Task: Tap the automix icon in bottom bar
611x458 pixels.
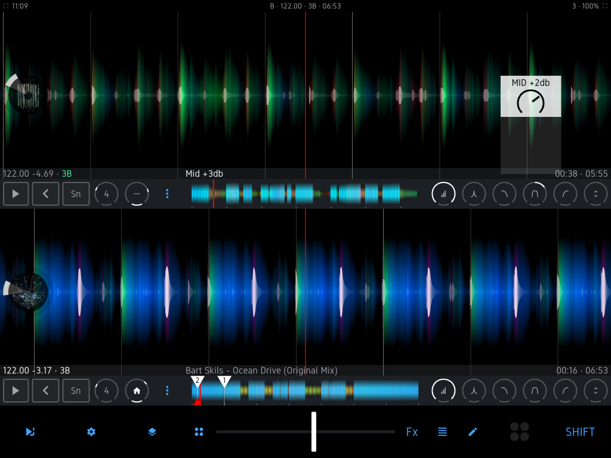Action: click(x=30, y=432)
